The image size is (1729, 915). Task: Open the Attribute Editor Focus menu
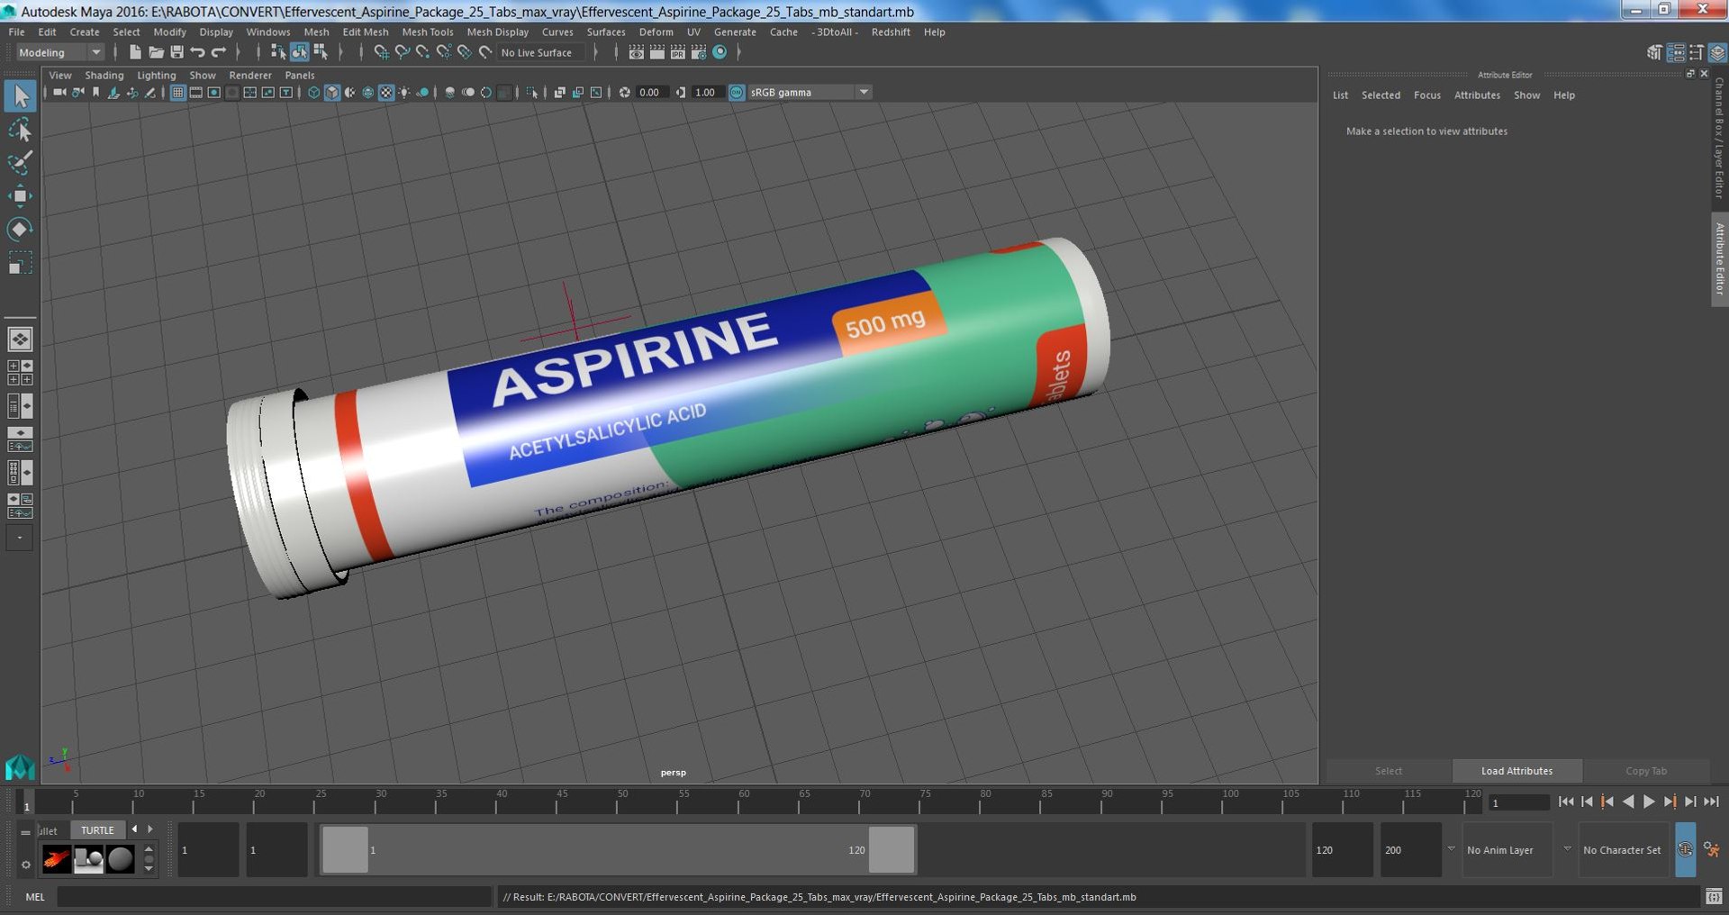(x=1427, y=95)
